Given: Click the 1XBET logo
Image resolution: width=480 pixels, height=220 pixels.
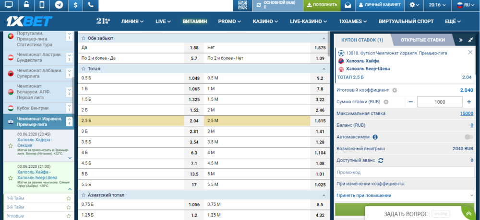Looking at the screenshot, I should coord(29,22).
